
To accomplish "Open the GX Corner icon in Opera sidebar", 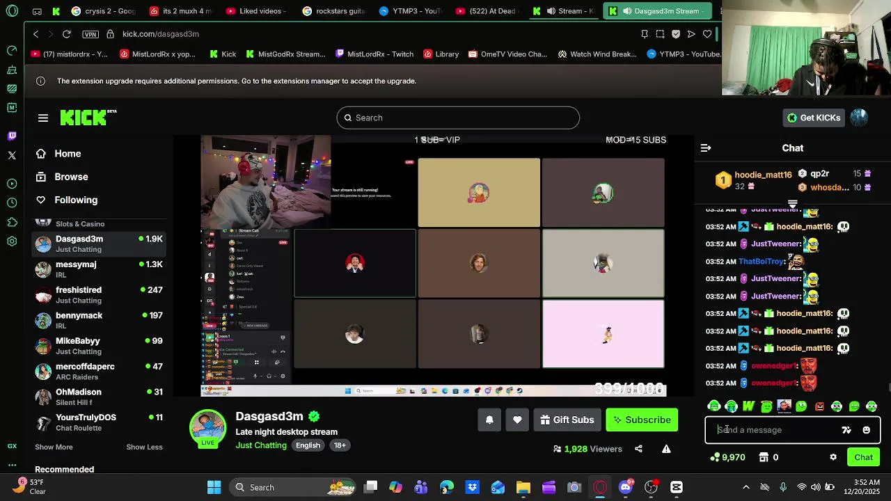I will [x=12, y=446].
